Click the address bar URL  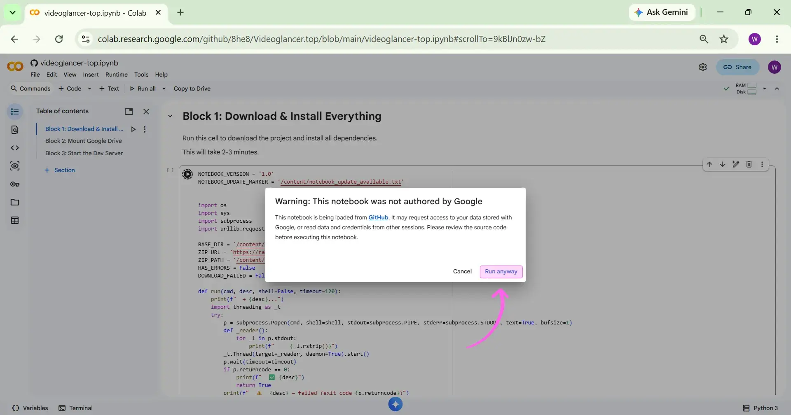[321, 39]
